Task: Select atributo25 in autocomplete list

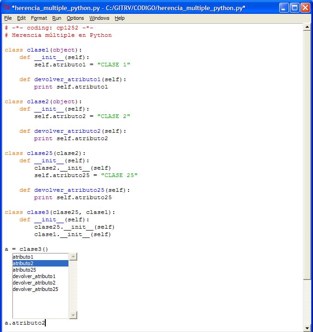Action: pyautogui.click(x=40, y=270)
